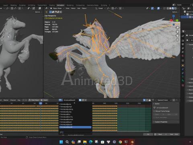The width and height of the screenshot is (193, 145).
Task: Click the Stash button
Action: coord(44,100)
